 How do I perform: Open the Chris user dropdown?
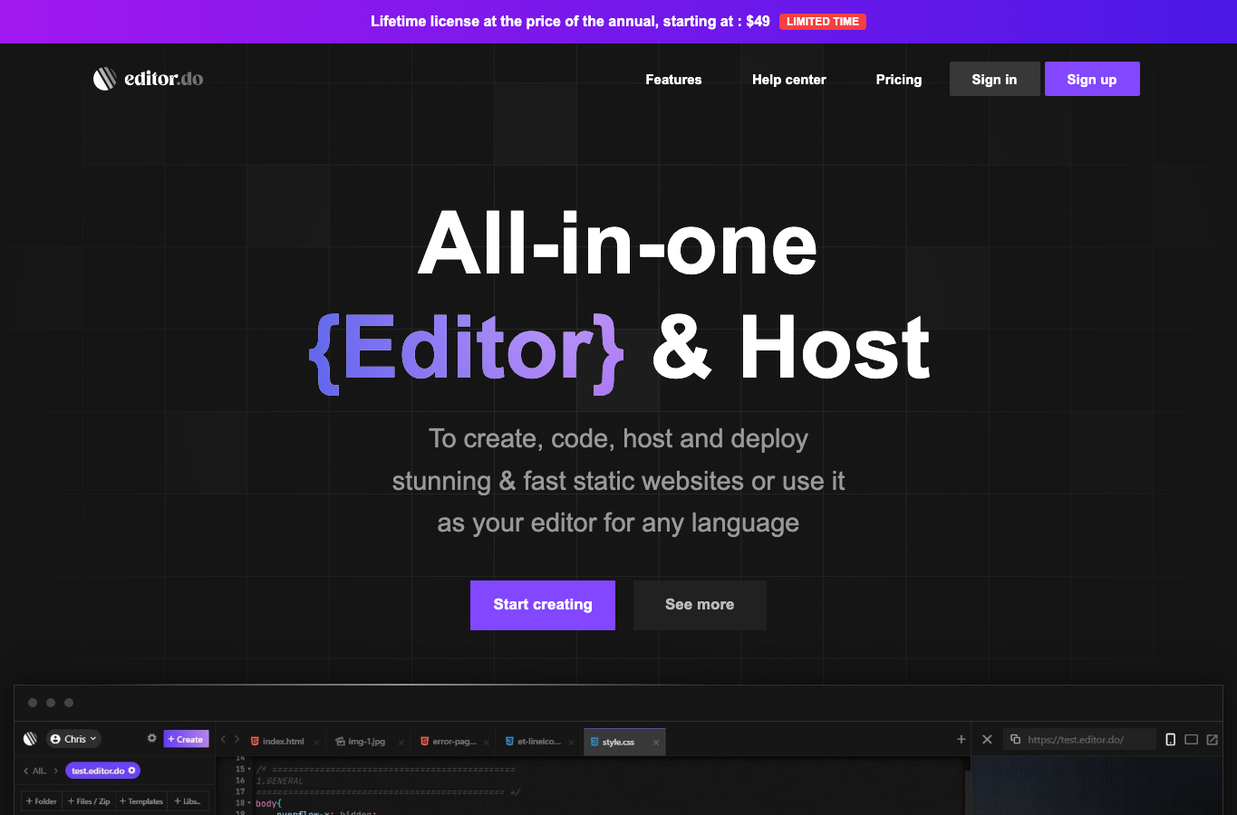tap(73, 739)
